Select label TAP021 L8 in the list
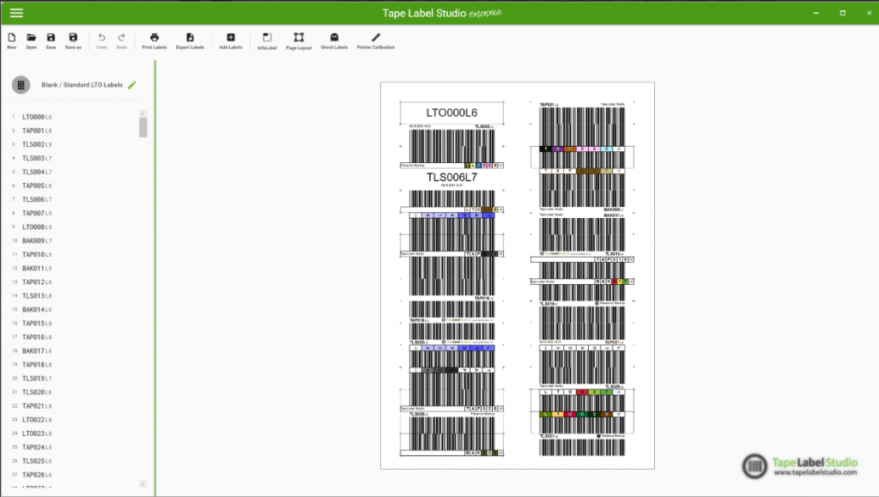This screenshot has height=497, width=879. tap(37, 406)
